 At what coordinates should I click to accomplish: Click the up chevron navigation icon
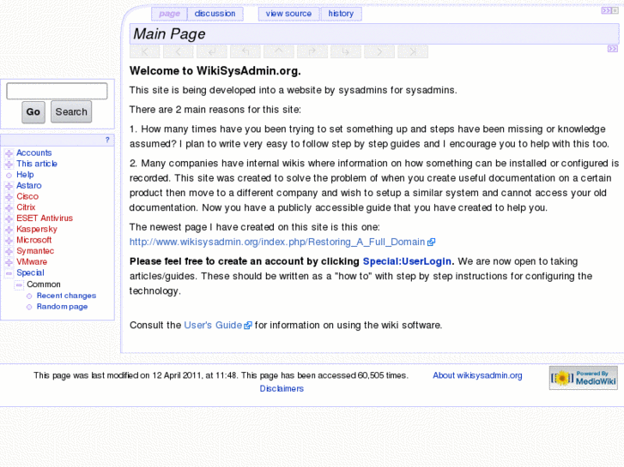[279, 51]
